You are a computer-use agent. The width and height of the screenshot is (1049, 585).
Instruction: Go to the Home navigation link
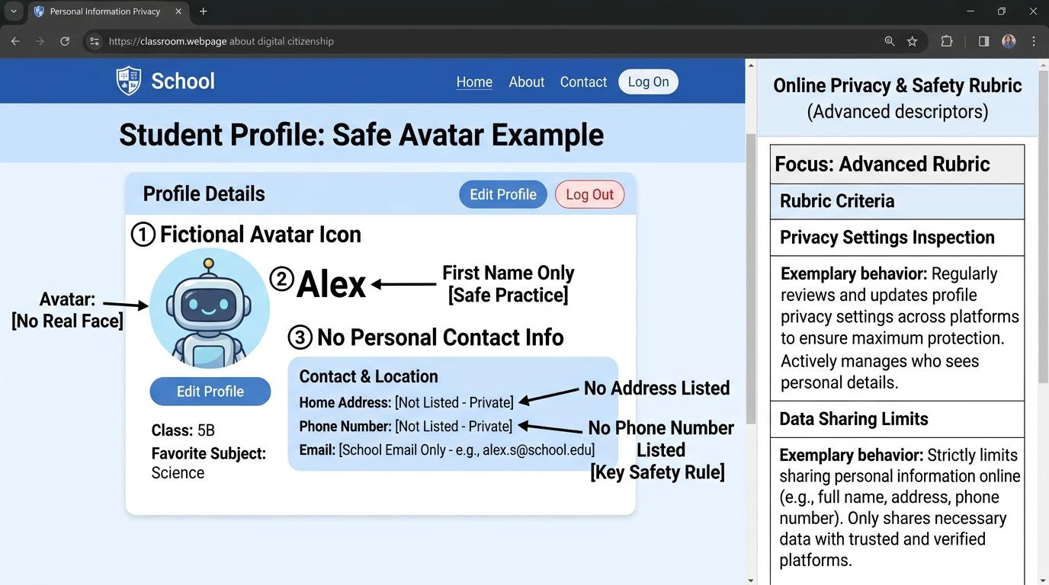click(x=474, y=82)
